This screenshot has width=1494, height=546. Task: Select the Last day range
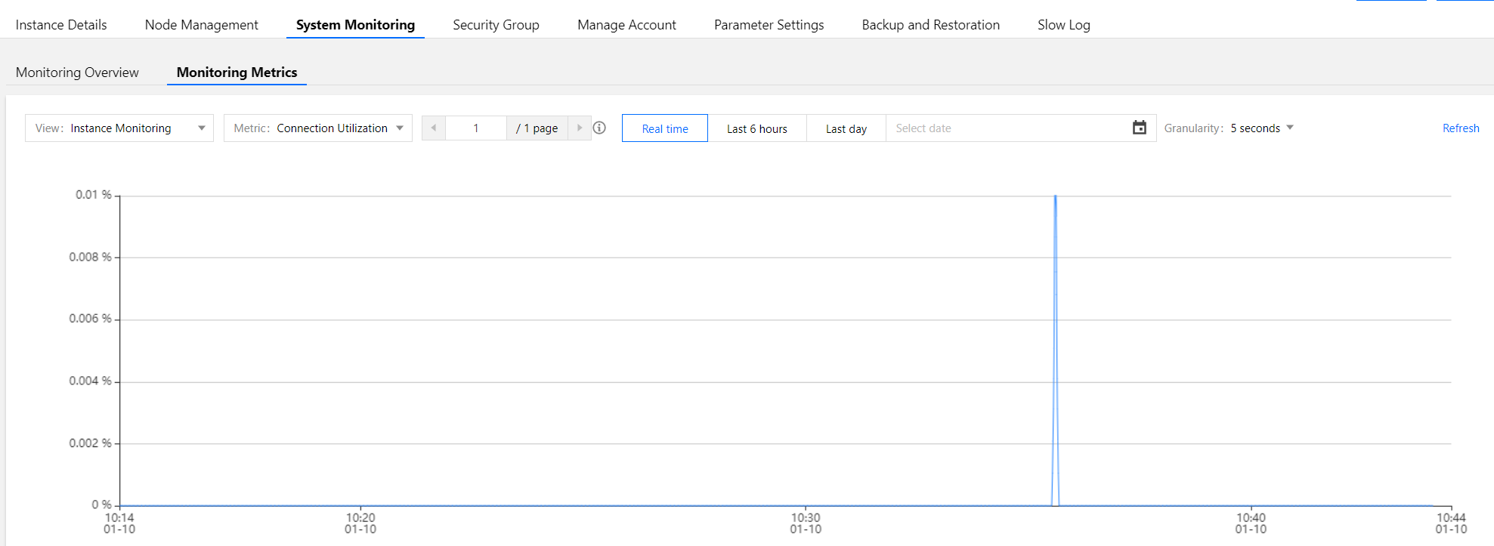click(846, 128)
